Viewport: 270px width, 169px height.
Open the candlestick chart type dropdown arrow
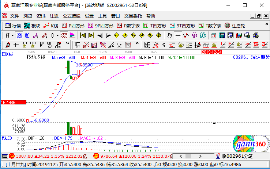[x=57, y=36]
